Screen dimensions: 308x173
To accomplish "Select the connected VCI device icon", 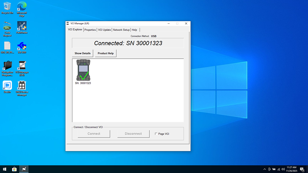I will [83, 70].
